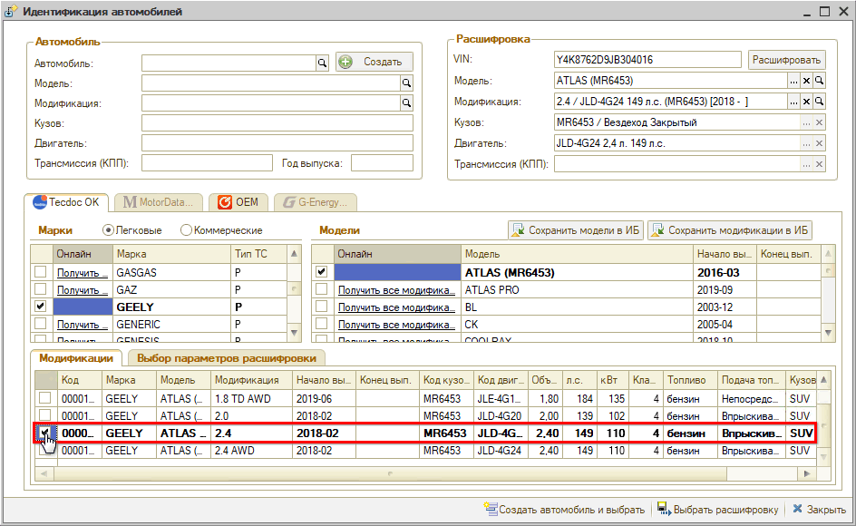Click the magnifier icon in the Автомобиль field

(x=321, y=63)
